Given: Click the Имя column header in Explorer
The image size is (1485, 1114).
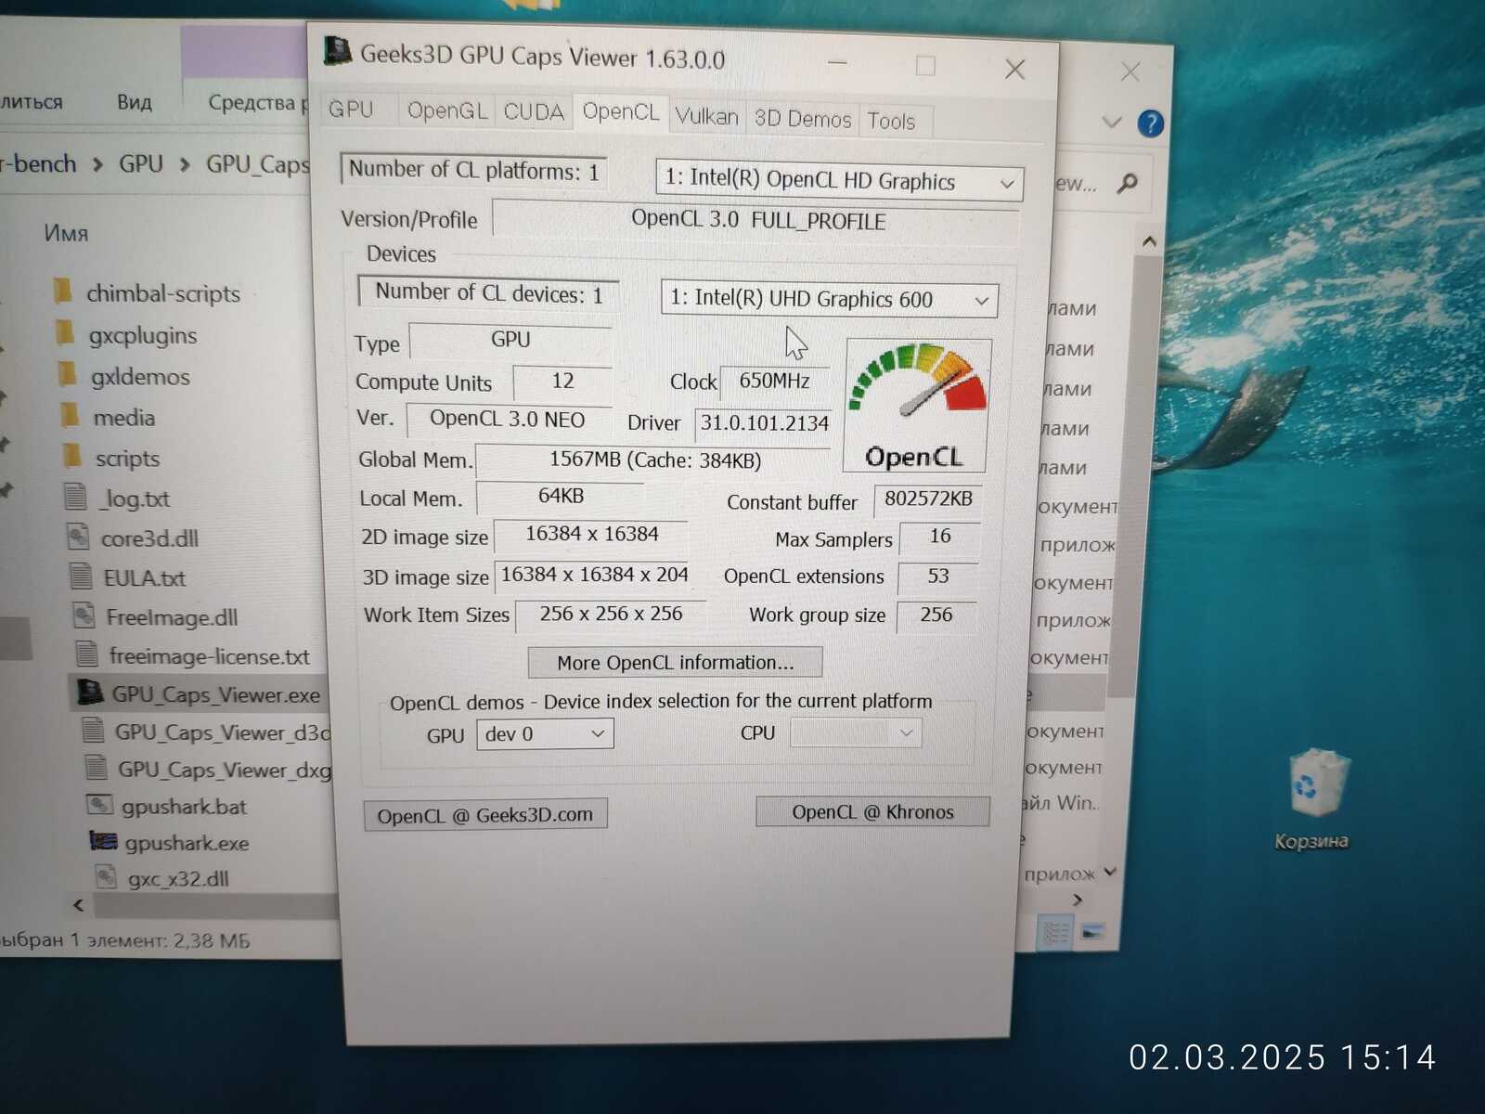Looking at the screenshot, I should tap(66, 232).
